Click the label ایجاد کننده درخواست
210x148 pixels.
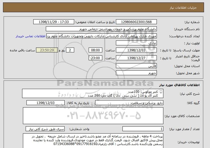click(184, 36)
